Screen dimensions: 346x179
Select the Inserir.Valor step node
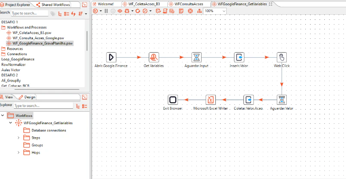tap(239, 57)
